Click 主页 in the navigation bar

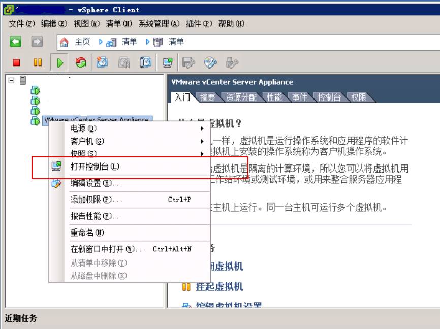coord(82,42)
